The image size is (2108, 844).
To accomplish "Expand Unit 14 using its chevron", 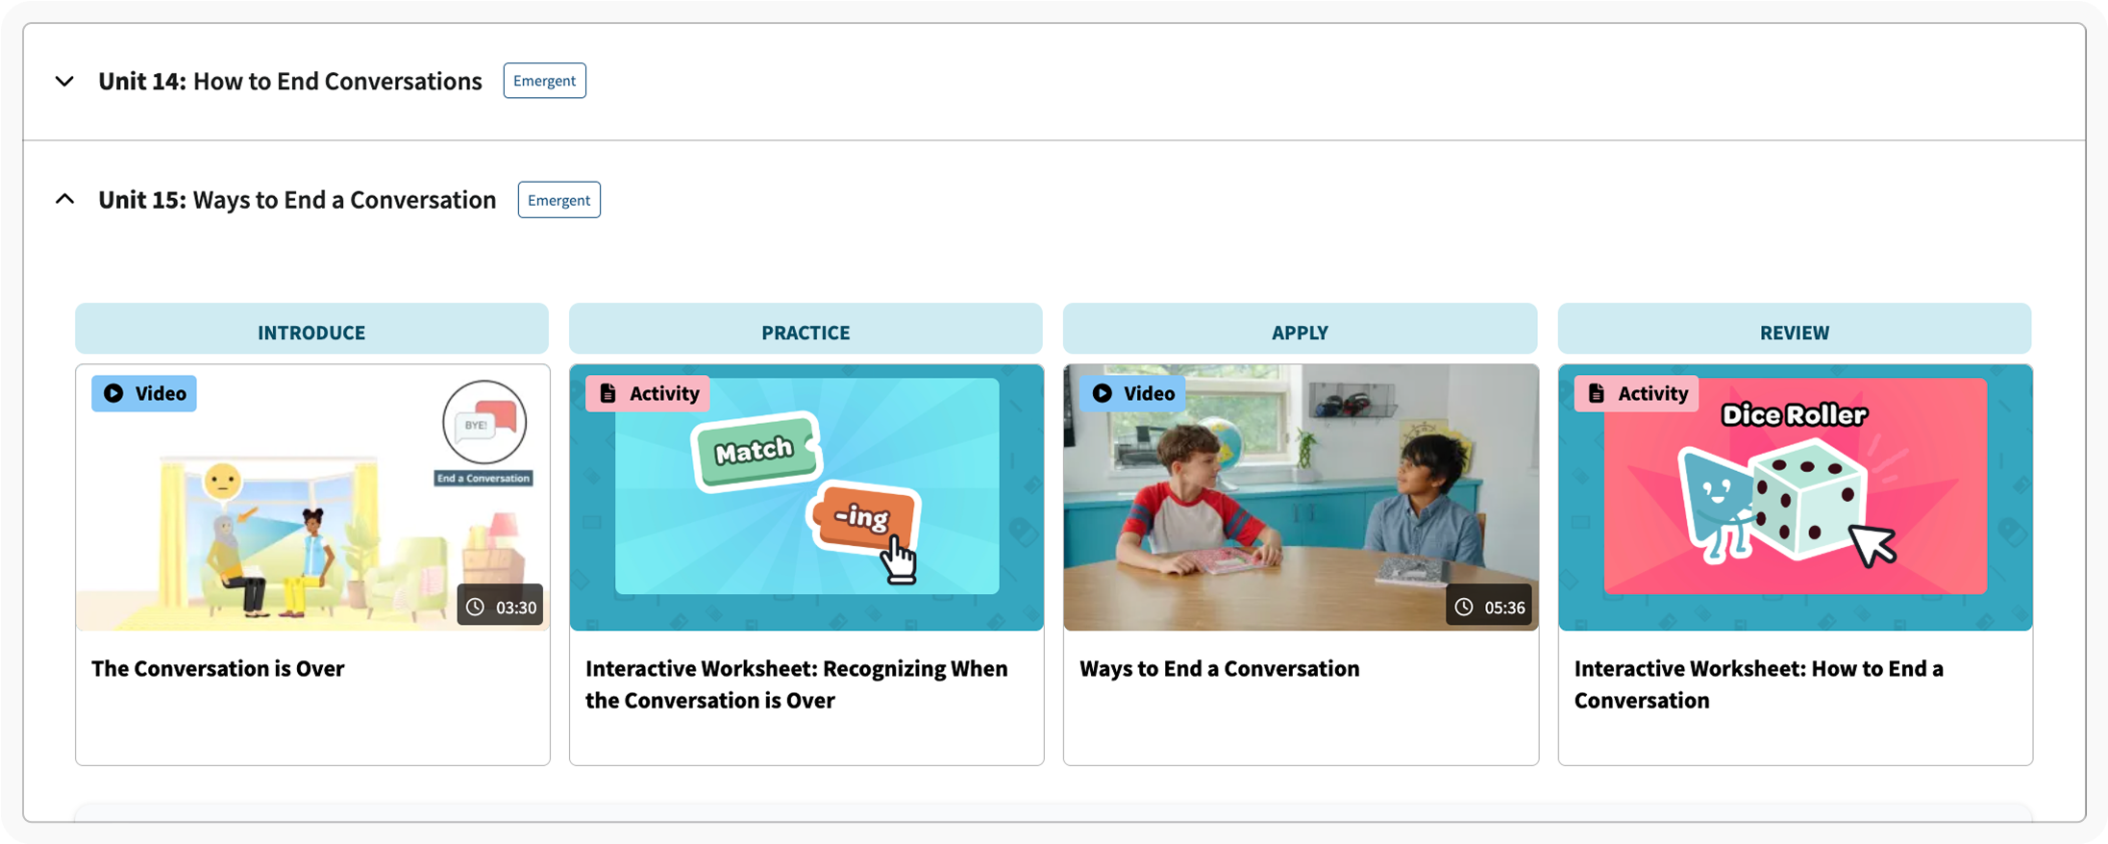I will click(x=64, y=82).
